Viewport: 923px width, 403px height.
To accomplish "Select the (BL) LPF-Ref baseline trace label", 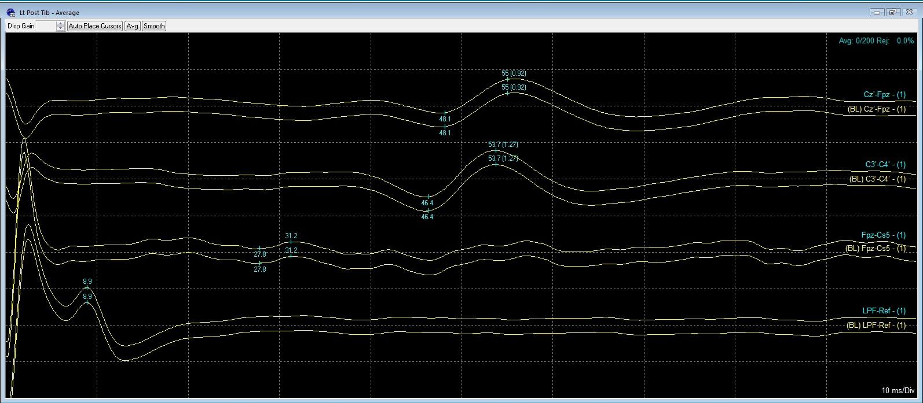I will point(876,326).
